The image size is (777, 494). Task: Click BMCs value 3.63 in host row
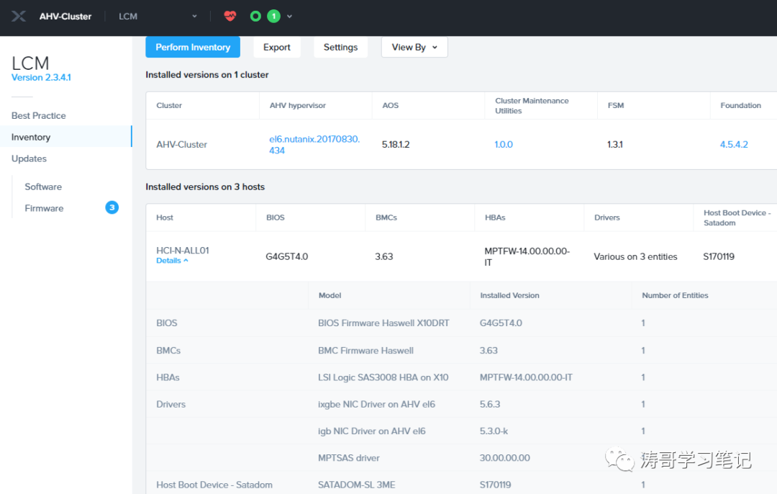[x=383, y=256]
